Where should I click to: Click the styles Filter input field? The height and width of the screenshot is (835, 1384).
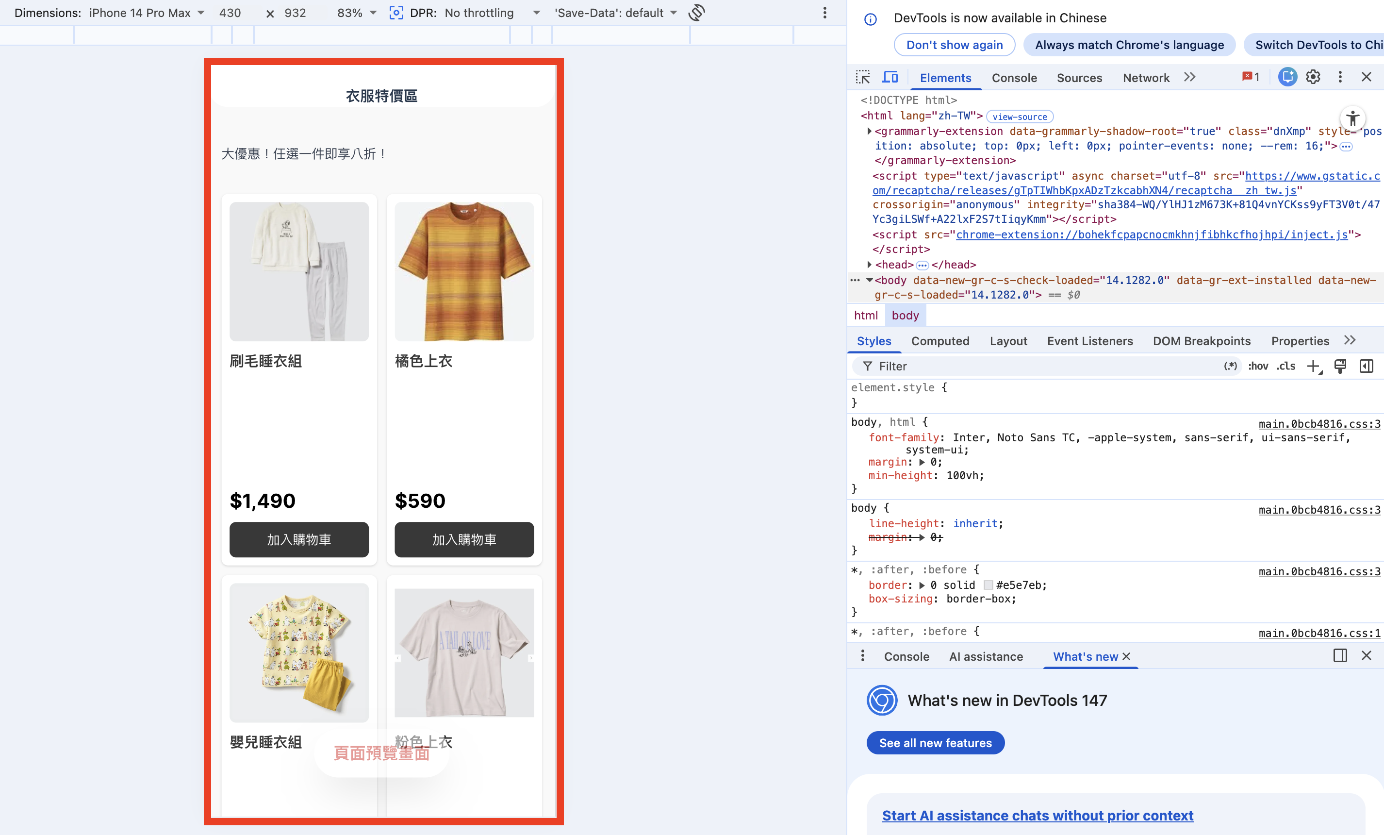click(x=1039, y=367)
